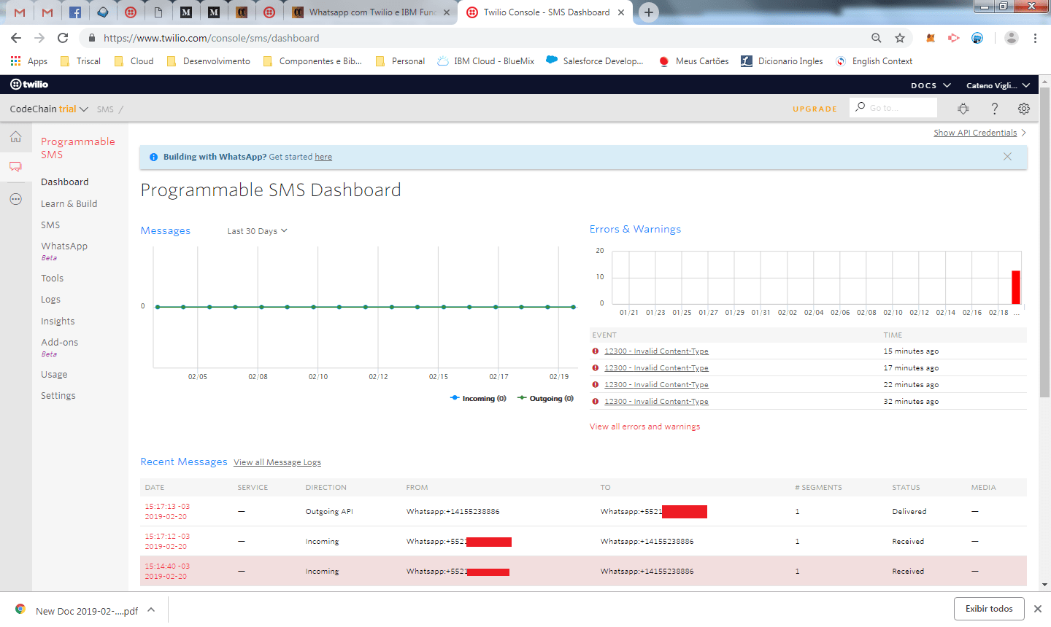Follow the Get started here link
The height and width of the screenshot is (627, 1051).
pyautogui.click(x=323, y=157)
